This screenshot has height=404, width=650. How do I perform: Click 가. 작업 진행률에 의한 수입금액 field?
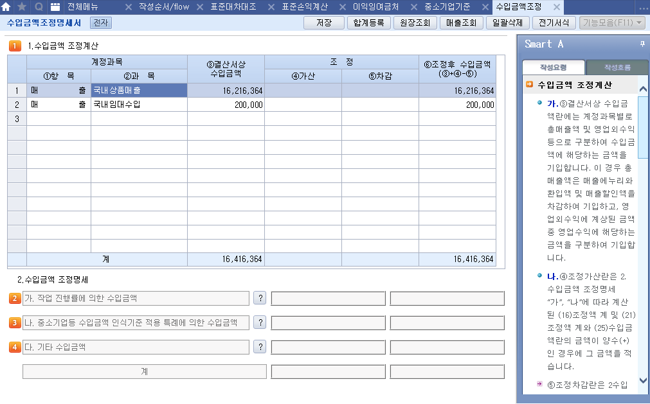136,298
